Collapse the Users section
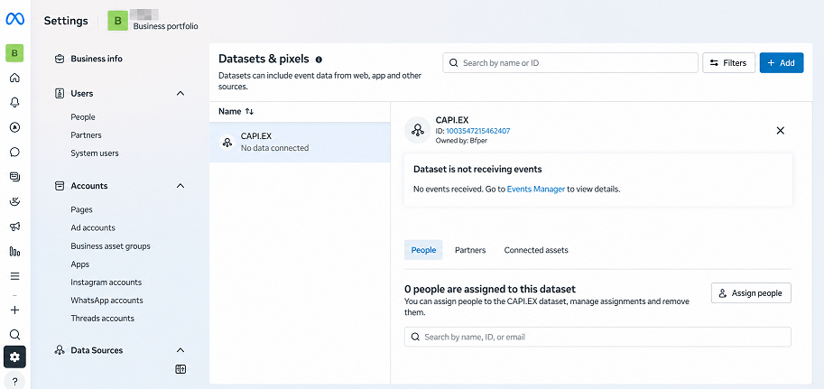The height and width of the screenshot is (389, 824). 181,94
